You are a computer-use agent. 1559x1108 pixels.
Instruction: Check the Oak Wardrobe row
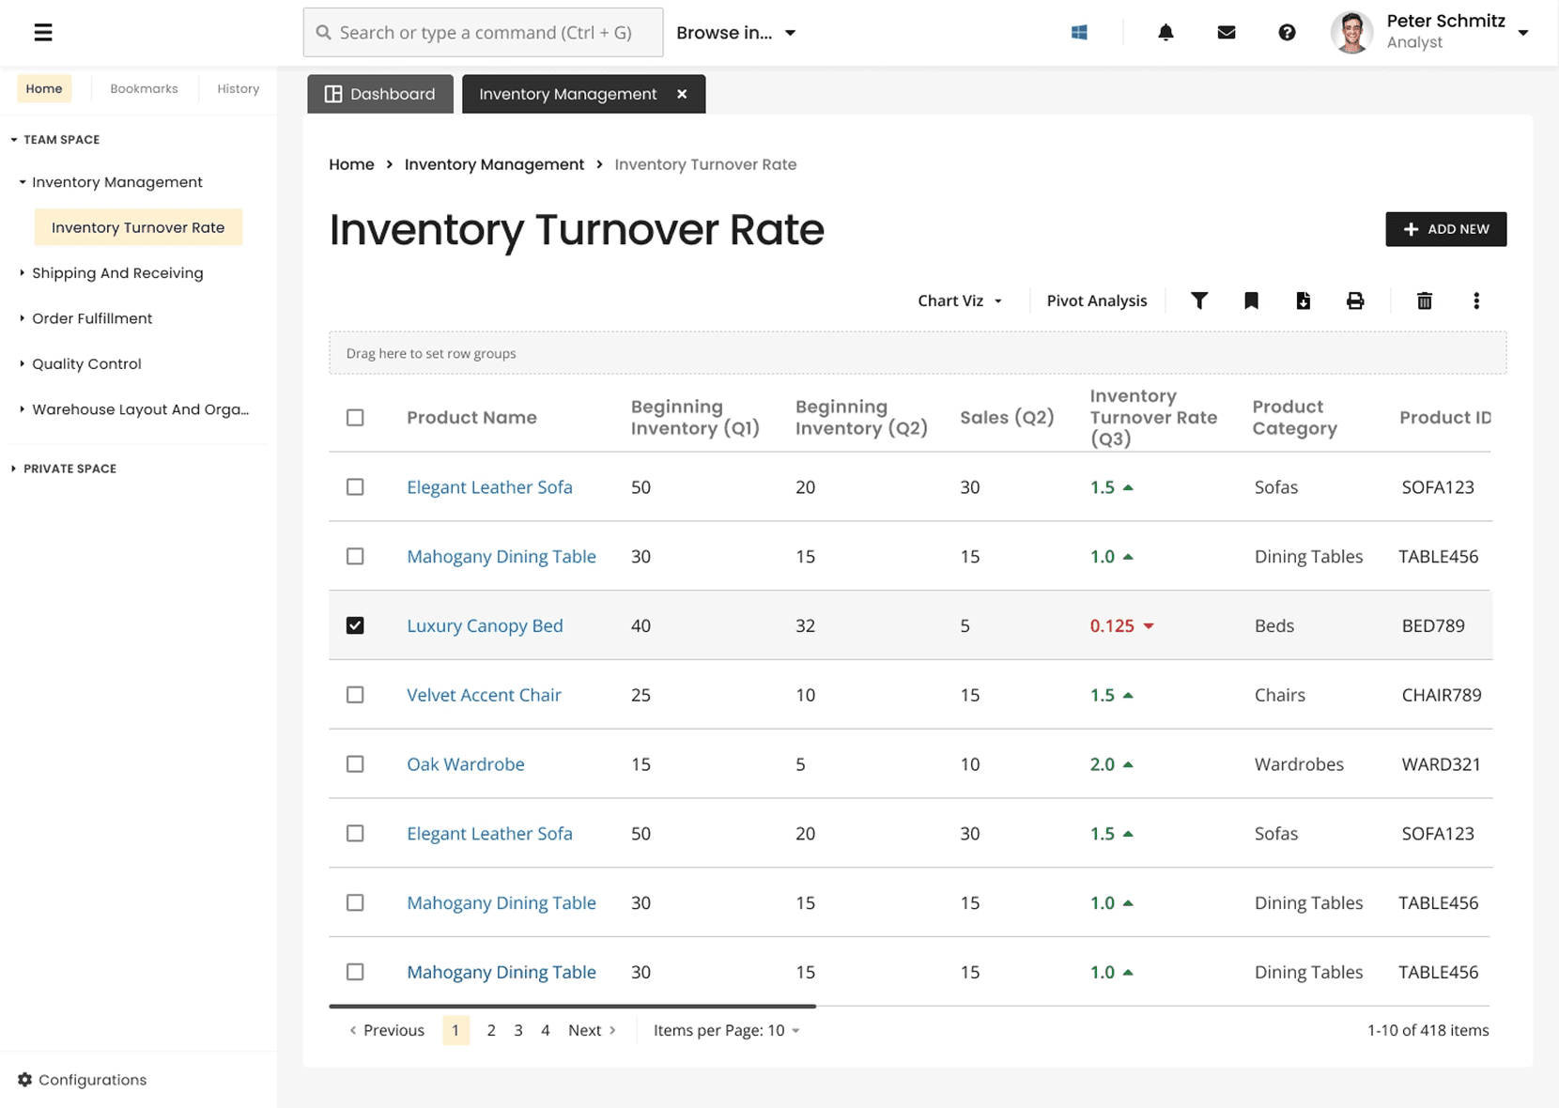point(355,764)
